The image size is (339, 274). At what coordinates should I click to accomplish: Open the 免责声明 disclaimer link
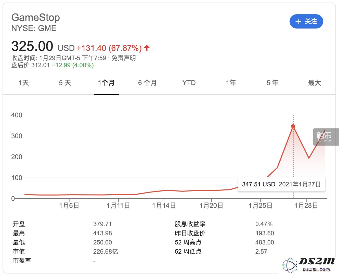click(124, 58)
